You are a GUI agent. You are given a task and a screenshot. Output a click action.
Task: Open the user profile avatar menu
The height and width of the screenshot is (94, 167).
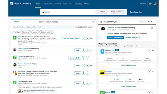click(x=155, y=4)
